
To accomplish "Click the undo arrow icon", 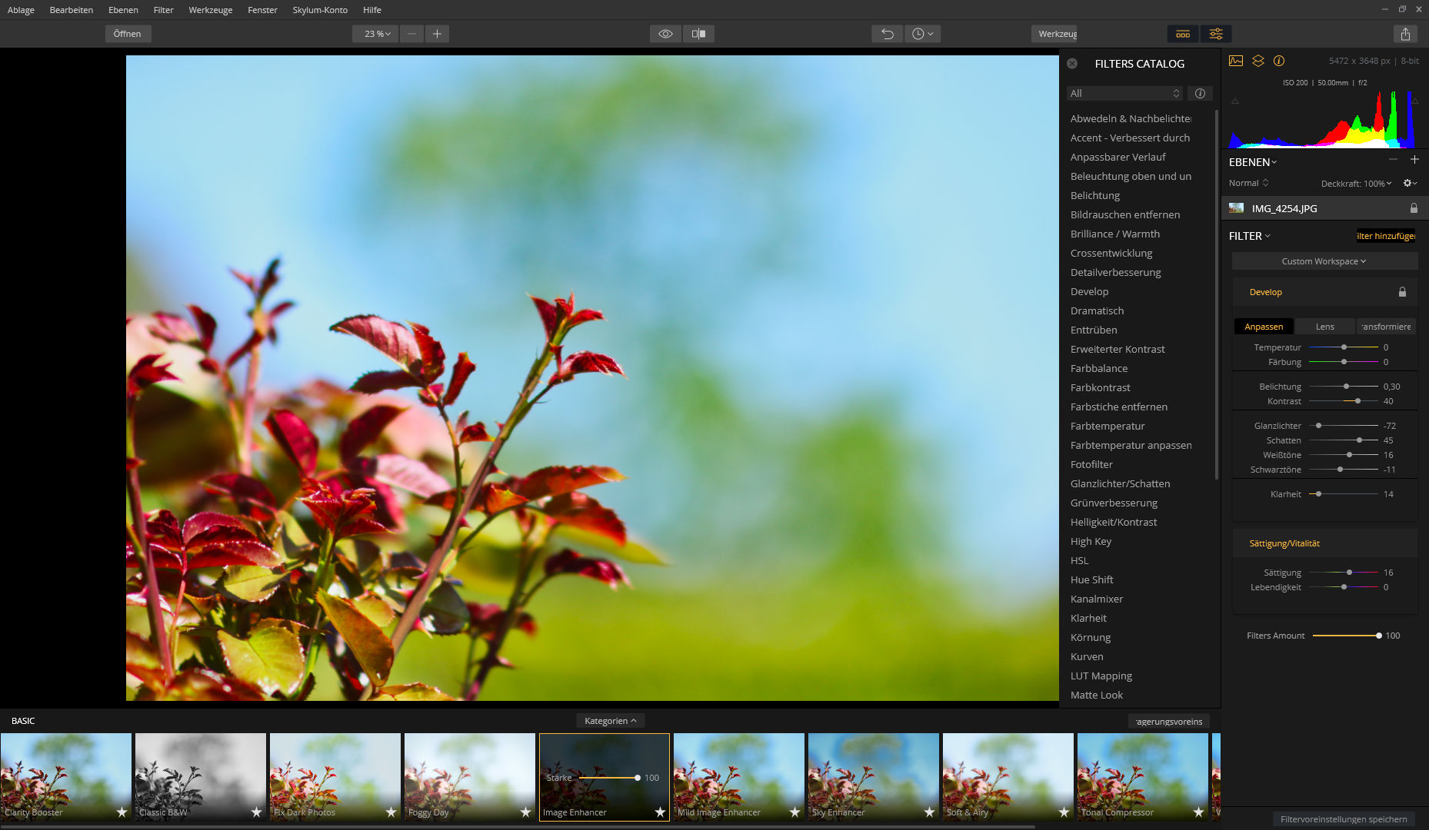I will click(x=888, y=34).
